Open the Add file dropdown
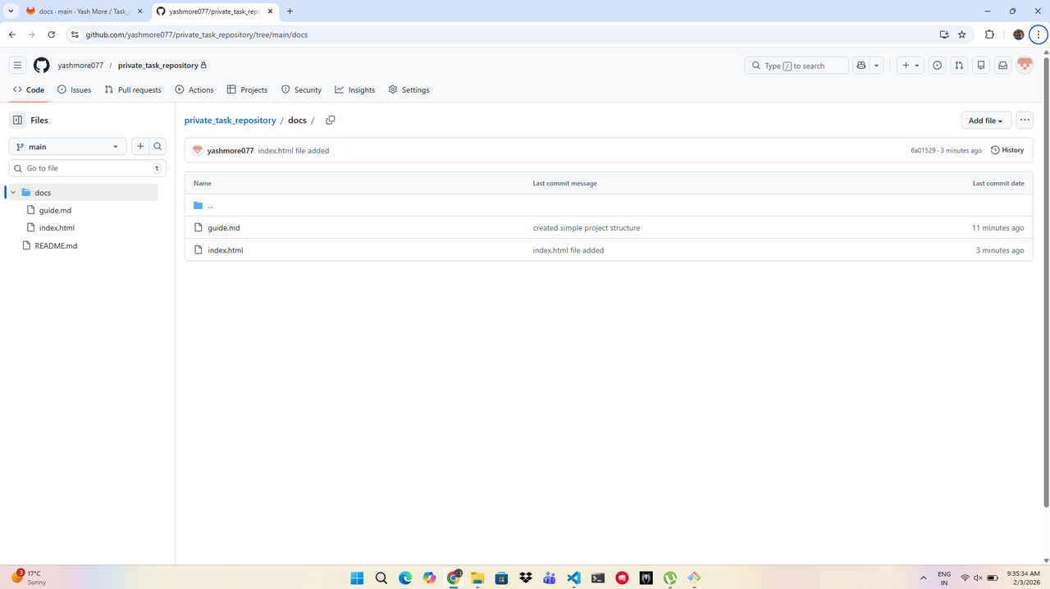The width and height of the screenshot is (1050, 589). point(986,121)
